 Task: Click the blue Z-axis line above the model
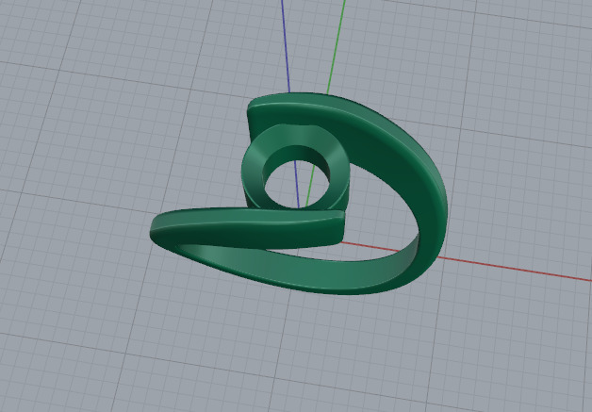point(286,45)
